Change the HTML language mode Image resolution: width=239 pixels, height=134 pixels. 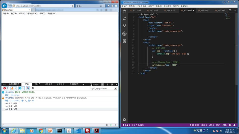[x=224, y=125]
